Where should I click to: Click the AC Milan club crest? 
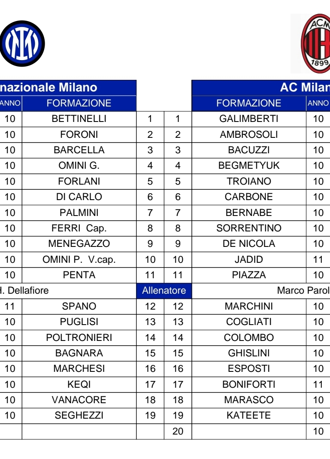pyautogui.click(x=315, y=44)
